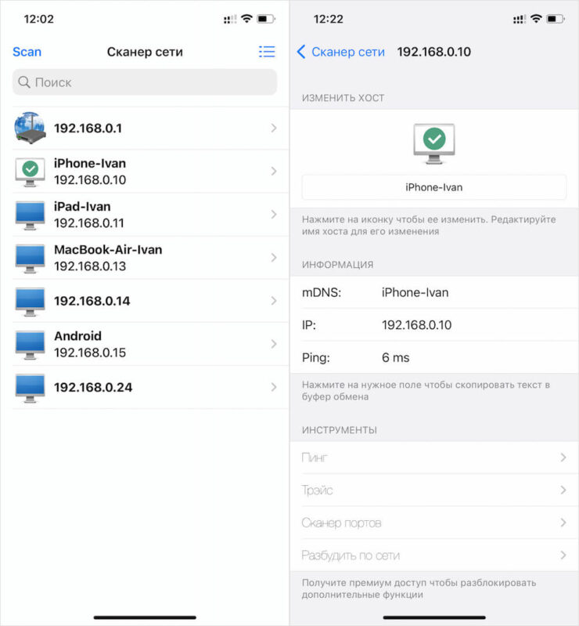The image size is (579, 626).
Task: Go back to Сканер сети list
Action: point(340,52)
